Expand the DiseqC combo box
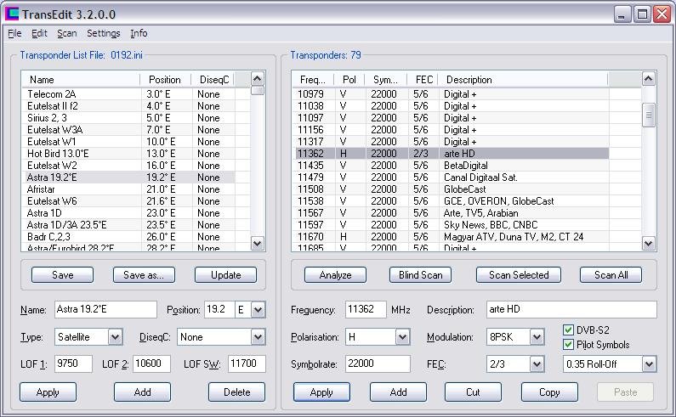Image resolution: width=676 pixels, height=417 pixels. point(258,337)
